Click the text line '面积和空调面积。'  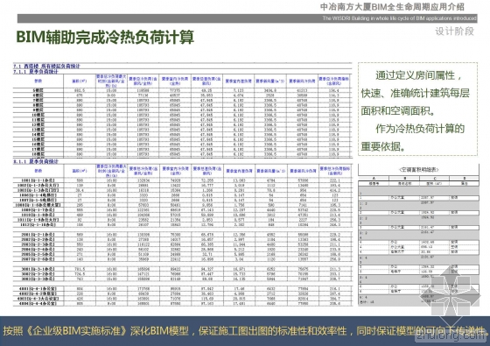pos(398,110)
